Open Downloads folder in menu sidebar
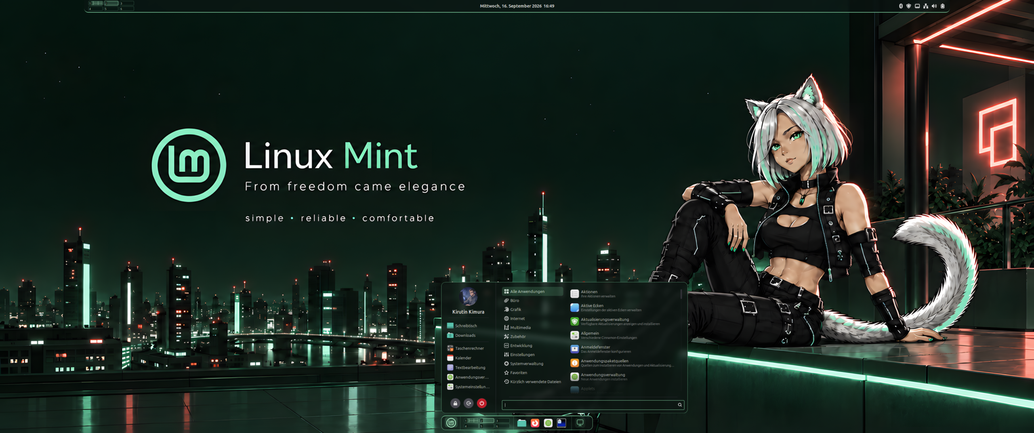Viewport: 1034px width, 433px height. click(x=469, y=335)
